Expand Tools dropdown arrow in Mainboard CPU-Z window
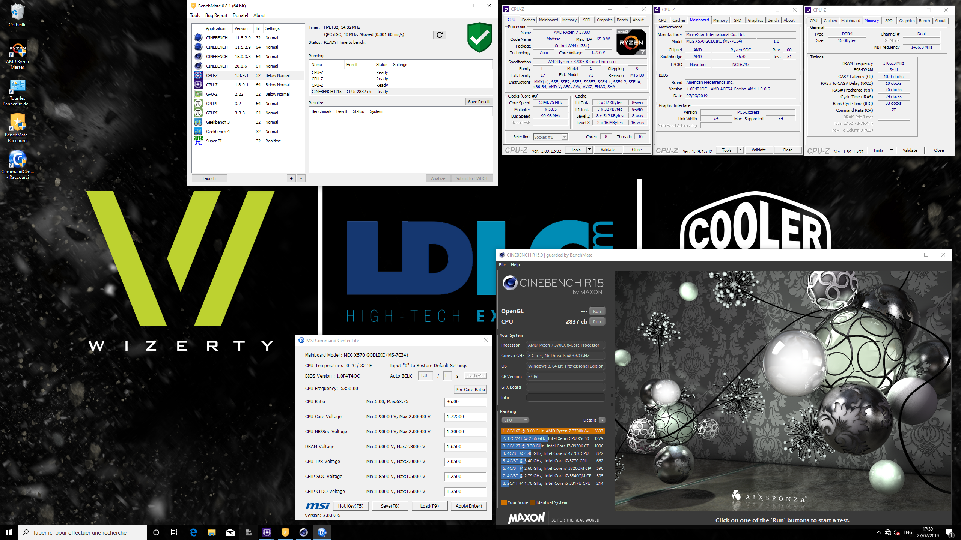Viewport: 961px width, 540px height. [740, 150]
